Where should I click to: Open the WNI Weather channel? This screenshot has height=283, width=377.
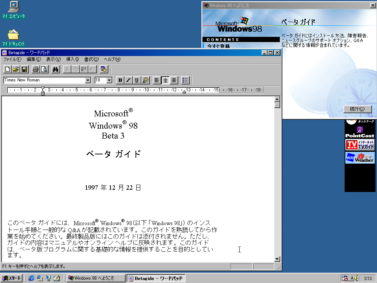pos(360,158)
